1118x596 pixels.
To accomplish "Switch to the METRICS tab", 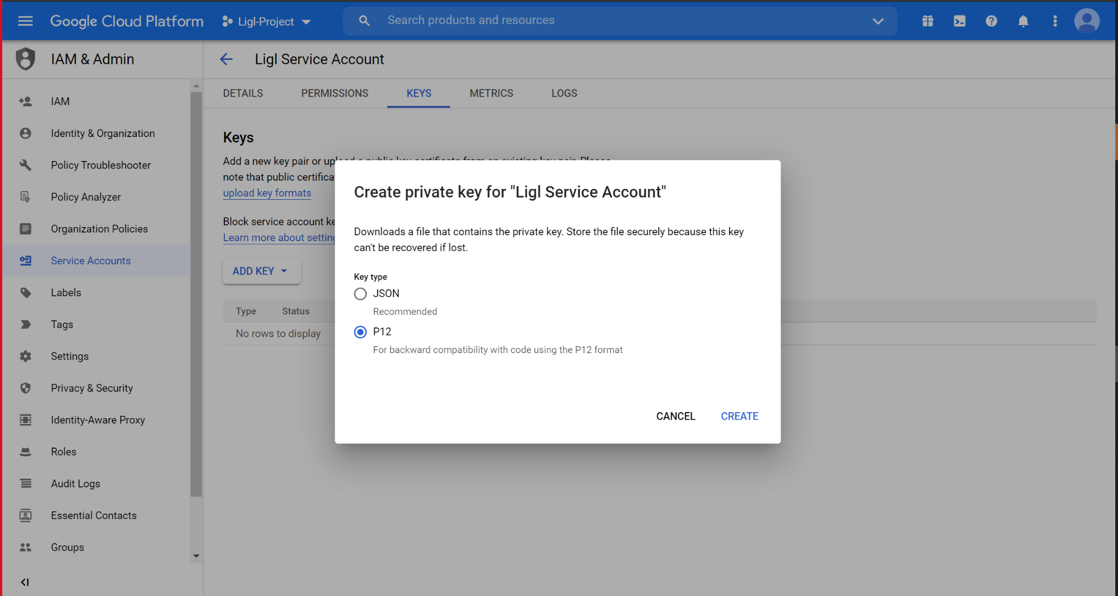I will point(491,93).
